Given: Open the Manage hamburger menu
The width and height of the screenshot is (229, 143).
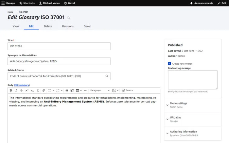Looking at the screenshot, I should point(8,3).
